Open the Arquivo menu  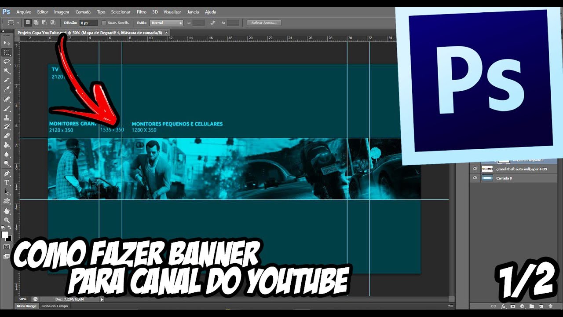click(24, 12)
